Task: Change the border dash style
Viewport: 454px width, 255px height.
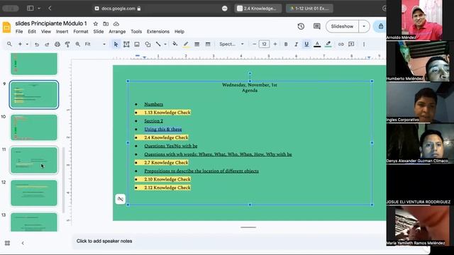Action: [208, 44]
